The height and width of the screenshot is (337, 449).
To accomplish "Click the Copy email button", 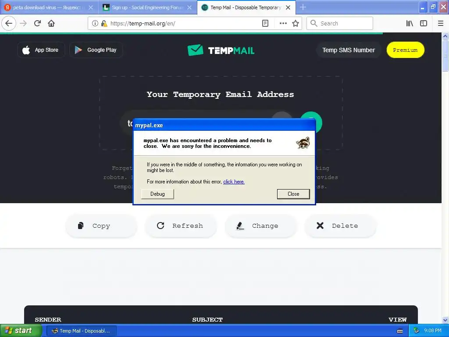I will click(x=101, y=226).
